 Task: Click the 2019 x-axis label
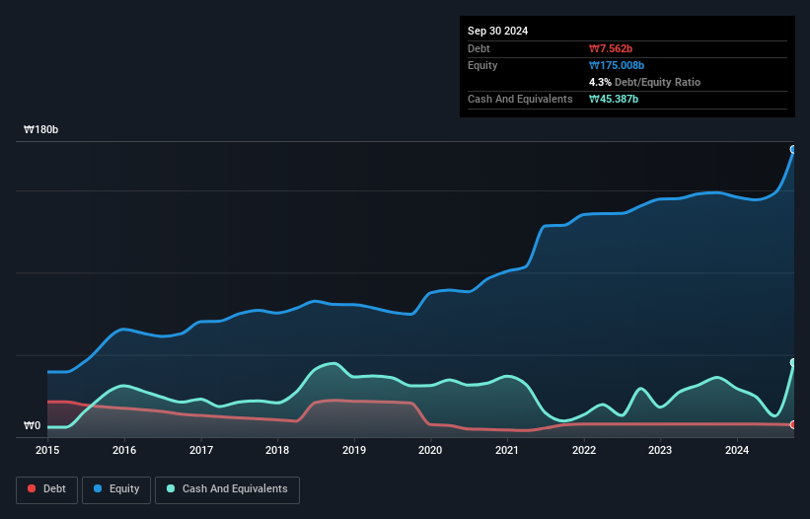pos(354,450)
